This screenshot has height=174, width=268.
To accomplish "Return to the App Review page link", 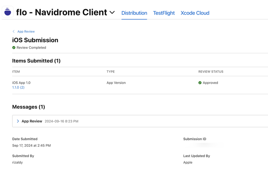I will point(26,31).
